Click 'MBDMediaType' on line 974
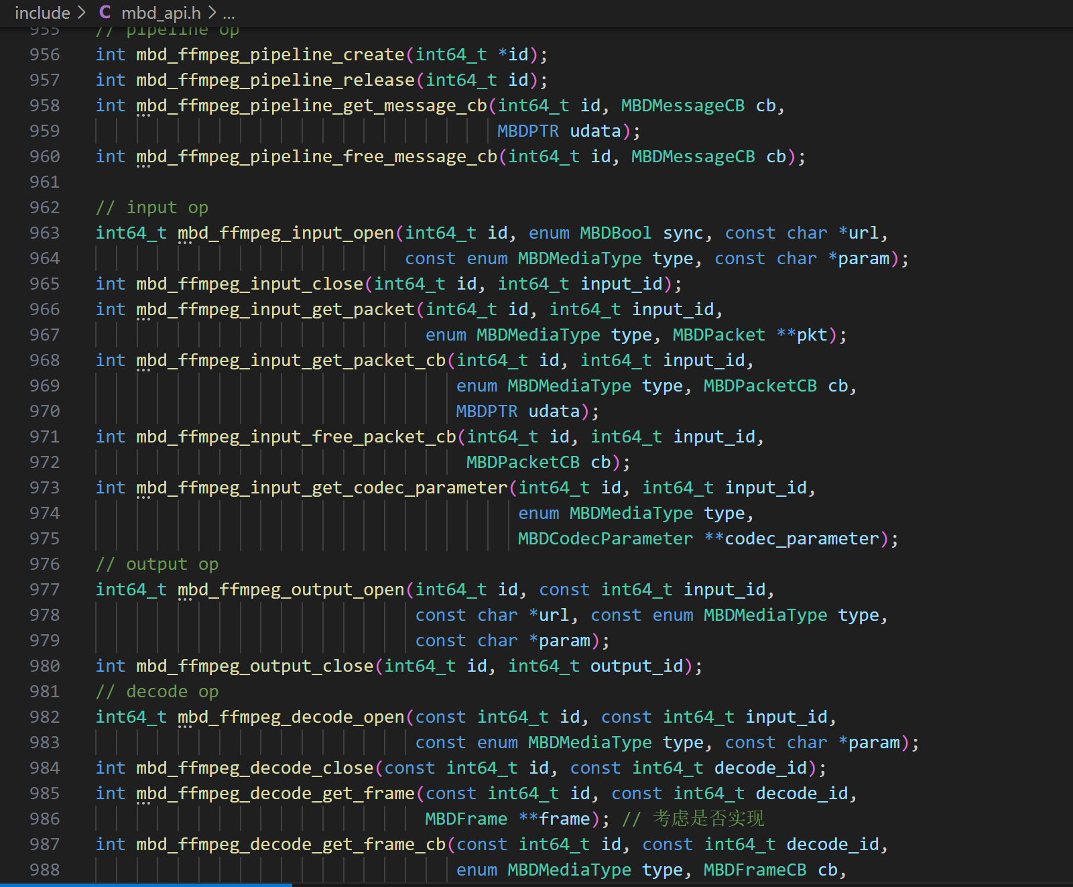The width and height of the screenshot is (1073, 887). click(631, 513)
